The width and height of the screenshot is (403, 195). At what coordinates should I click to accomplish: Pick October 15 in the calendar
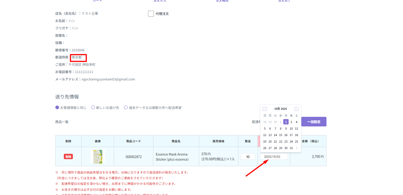280,135
